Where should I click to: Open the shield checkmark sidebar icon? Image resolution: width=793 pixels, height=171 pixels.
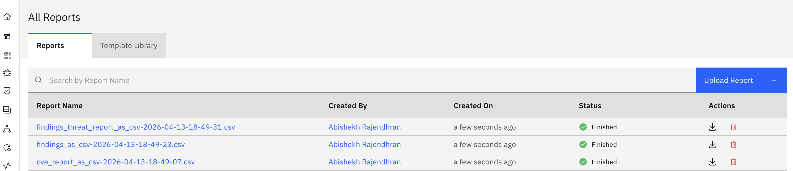tap(7, 91)
